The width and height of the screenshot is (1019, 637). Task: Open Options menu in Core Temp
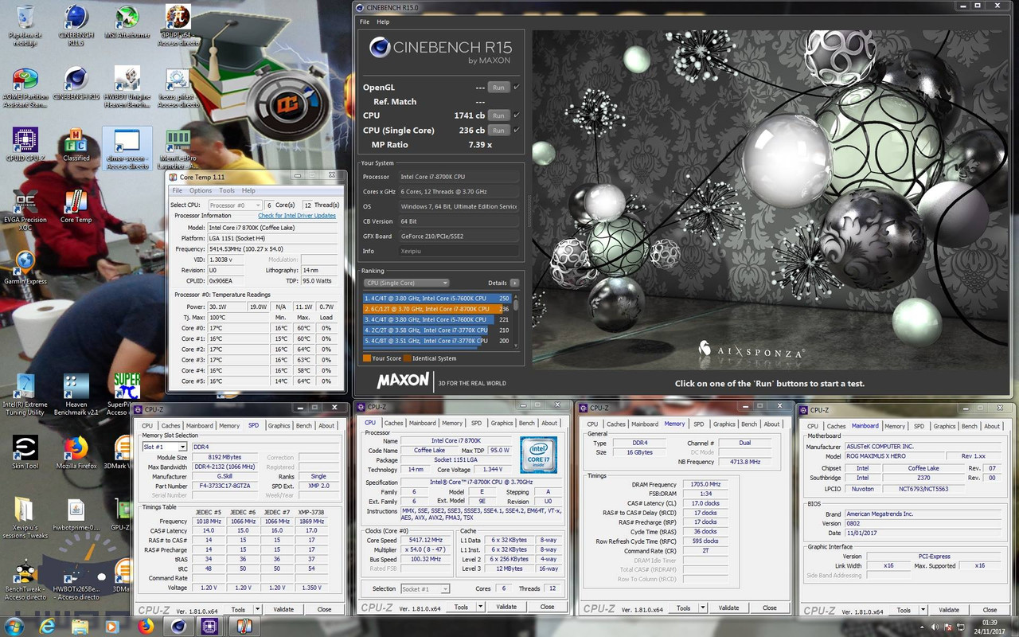(201, 190)
